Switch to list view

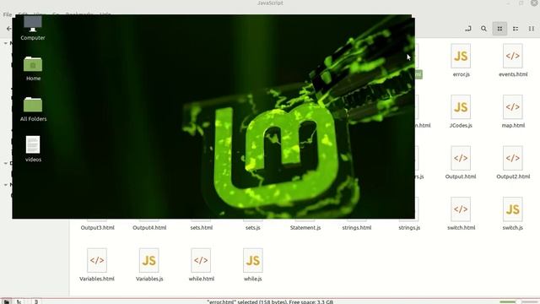click(x=516, y=29)
